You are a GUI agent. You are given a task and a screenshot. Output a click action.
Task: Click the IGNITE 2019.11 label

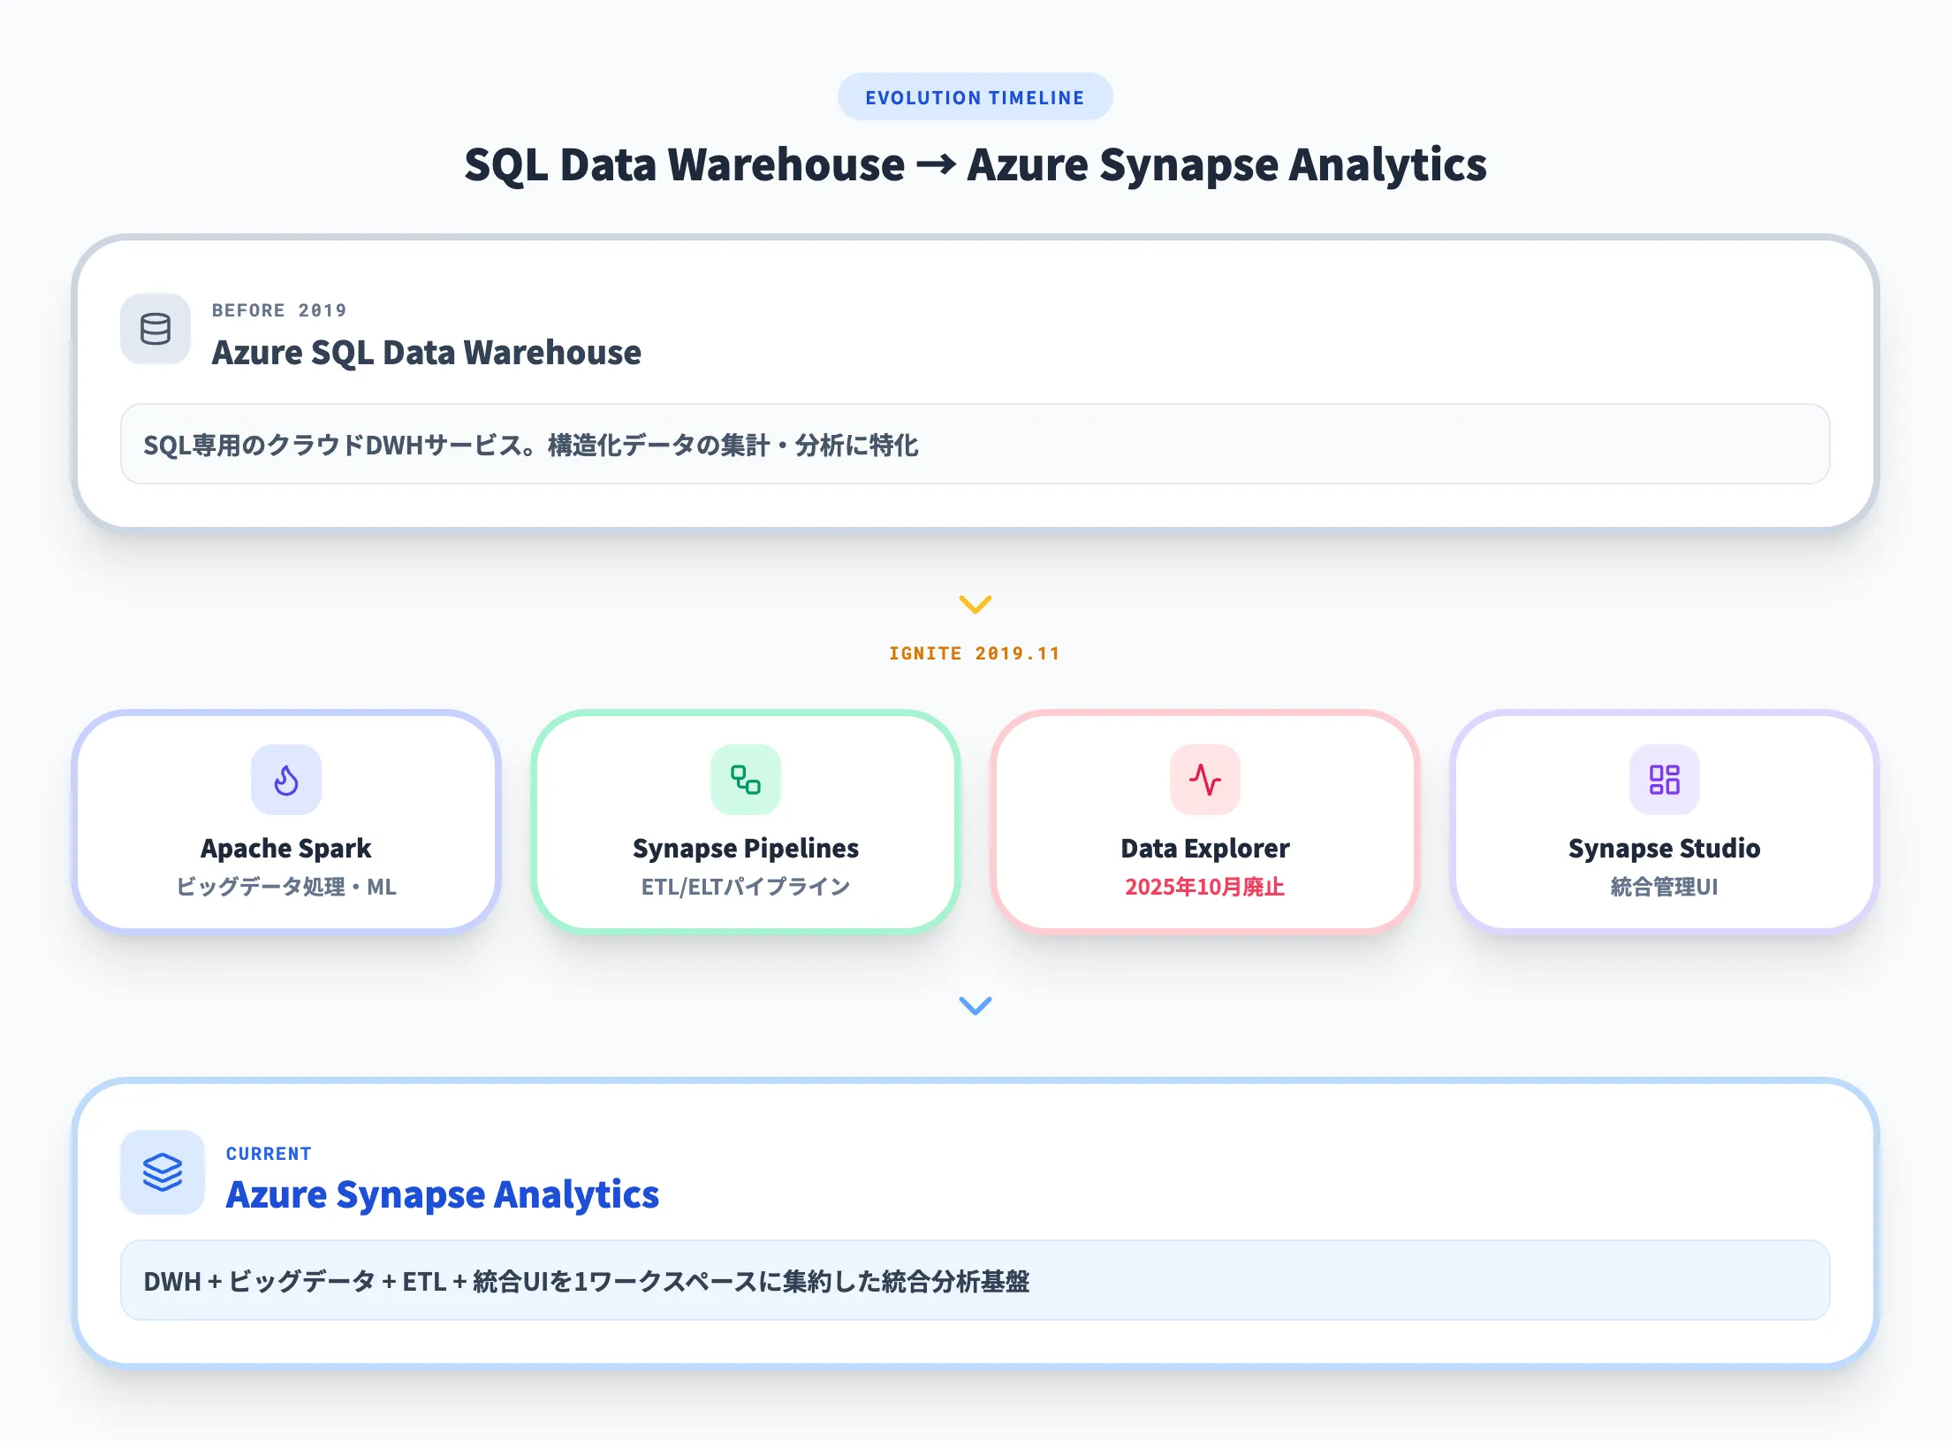975,653
